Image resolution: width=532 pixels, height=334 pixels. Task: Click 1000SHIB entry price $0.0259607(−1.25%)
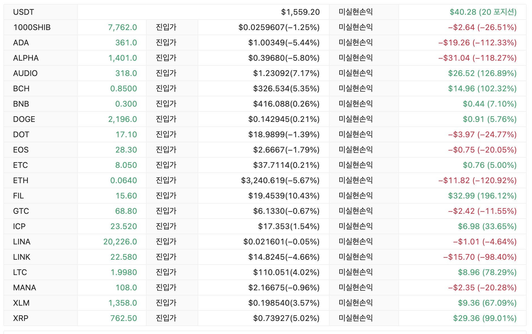(x=279, y=27)
